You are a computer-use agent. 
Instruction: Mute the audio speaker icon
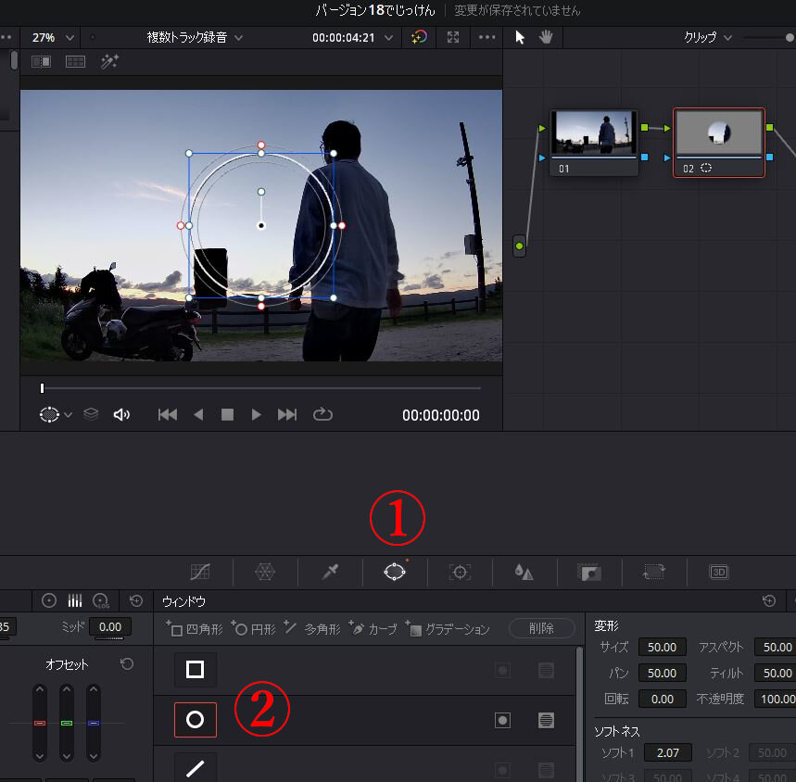[x=121, y=414]
